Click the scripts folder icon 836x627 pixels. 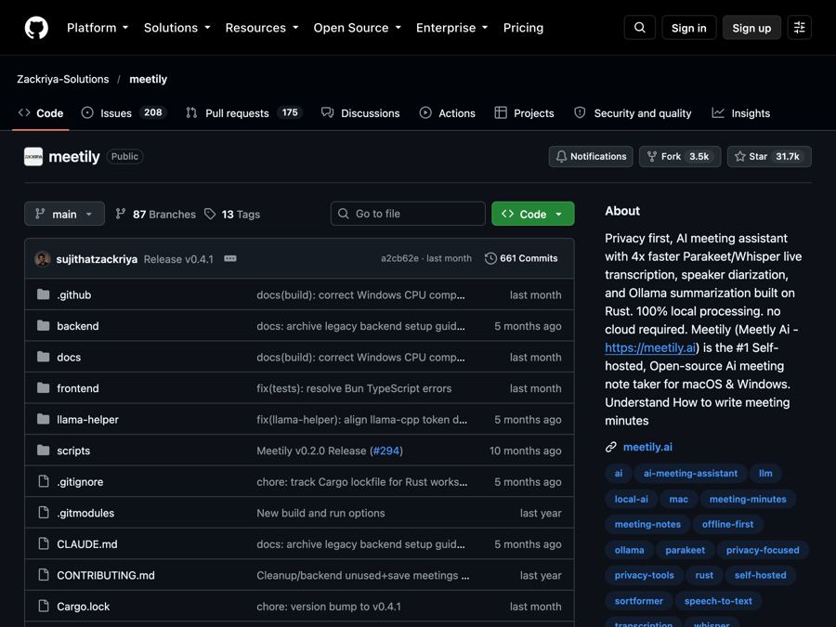click(x=43, y=451)
